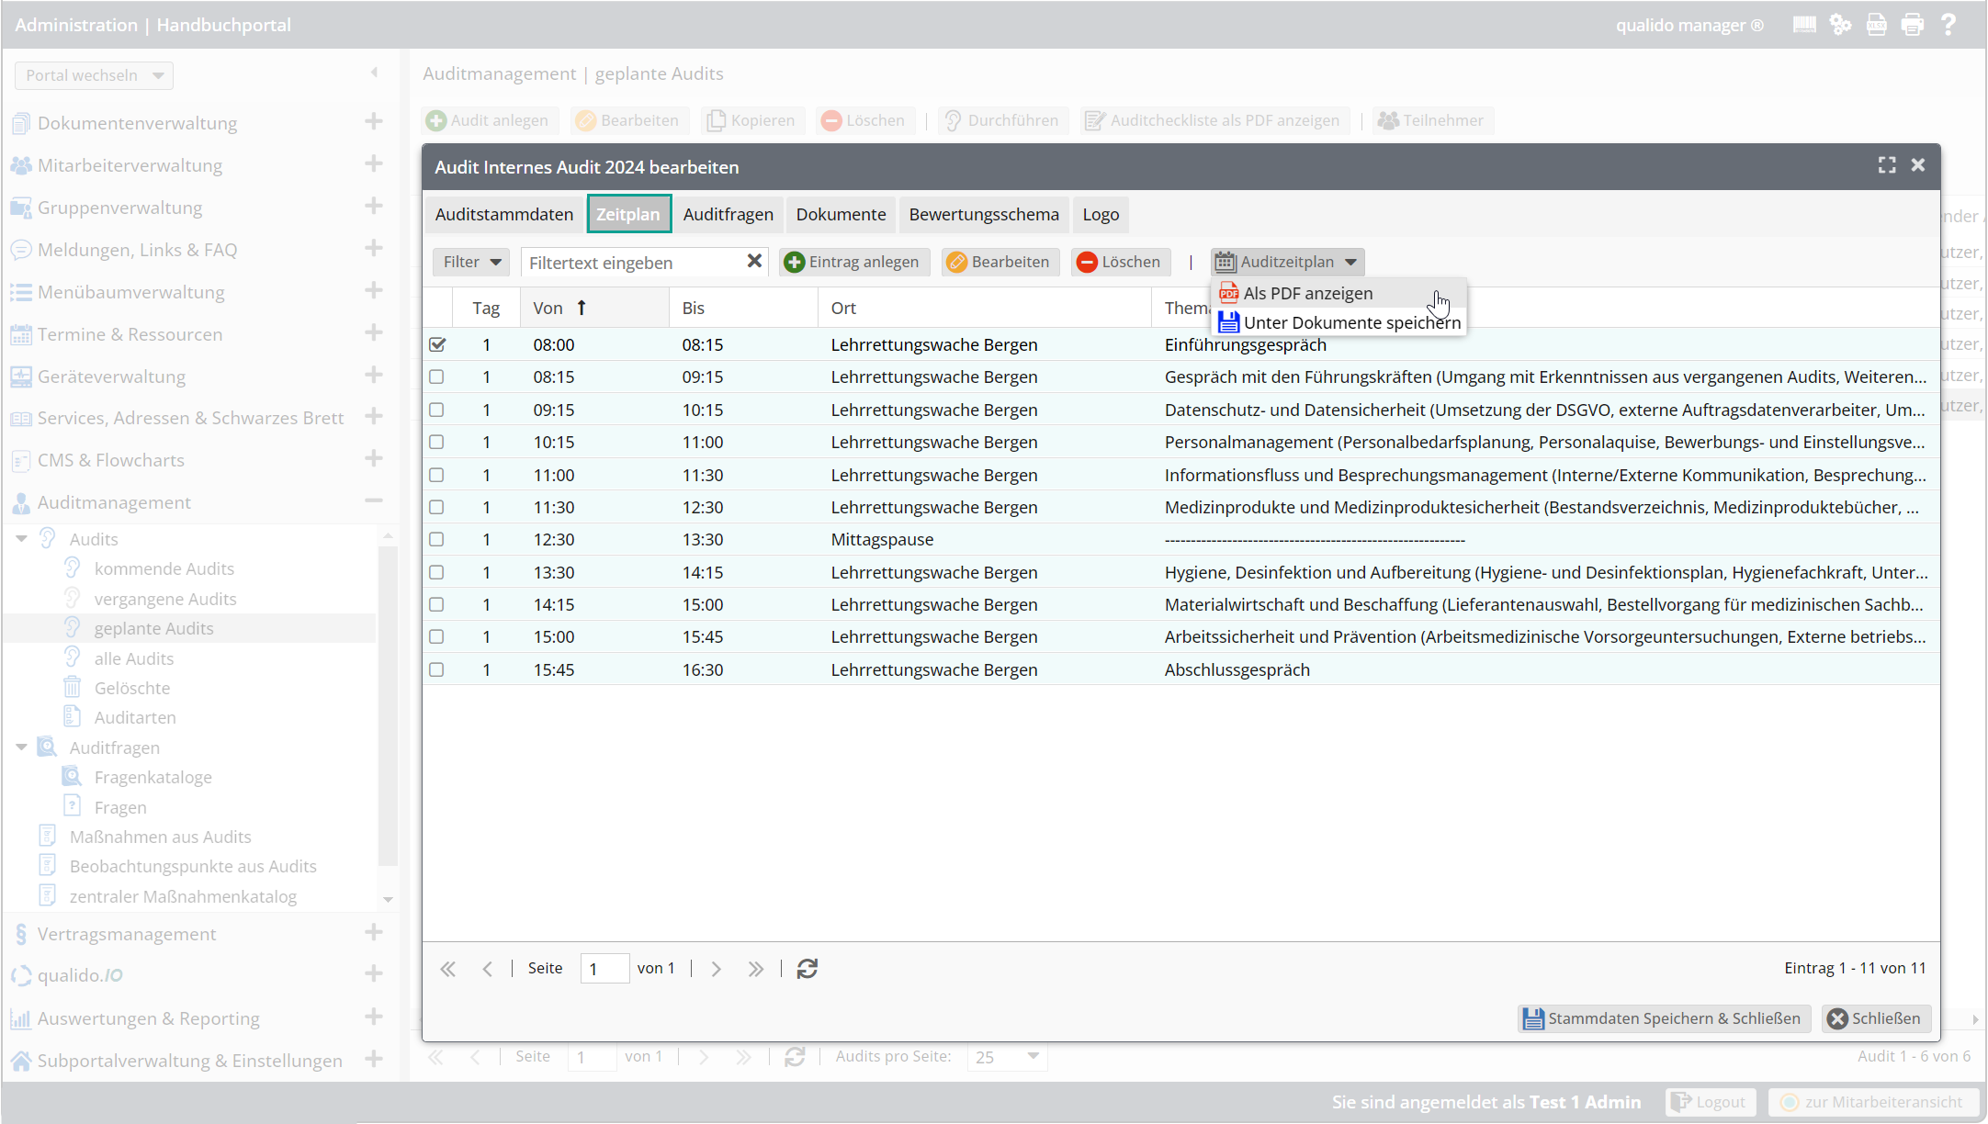Click the print icon in the top bar
Screen dimensions: 1988x1124
[x=1912, y=25]
